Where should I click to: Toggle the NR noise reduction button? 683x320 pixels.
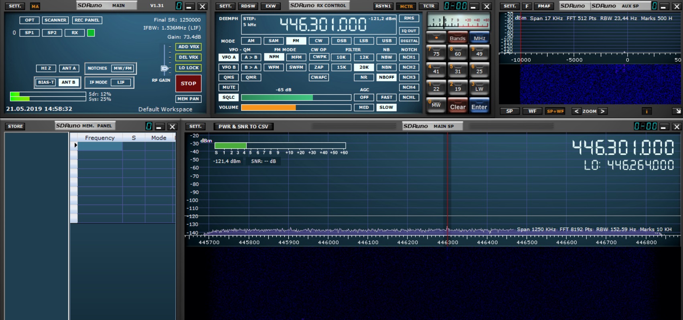click(x=364, y=77)
